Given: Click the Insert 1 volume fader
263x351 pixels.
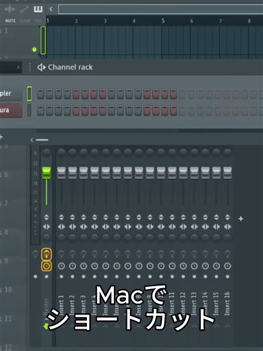Looking at the screenshot, I should [x=61, y=173].
